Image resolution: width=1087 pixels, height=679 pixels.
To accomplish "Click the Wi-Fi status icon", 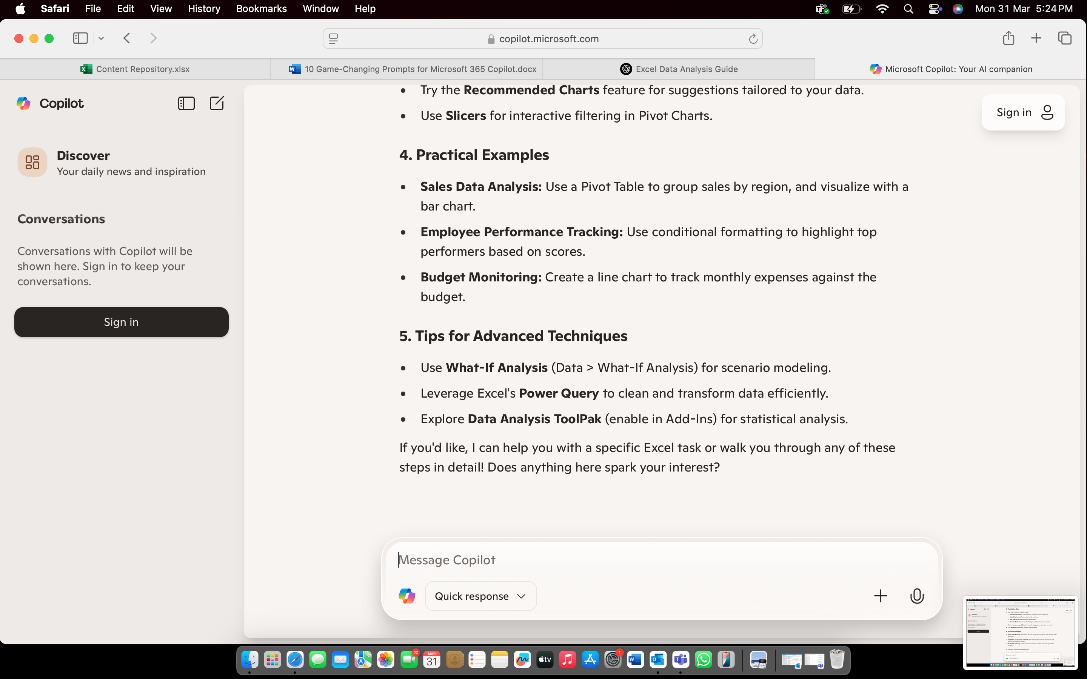I will pos(882,9).
